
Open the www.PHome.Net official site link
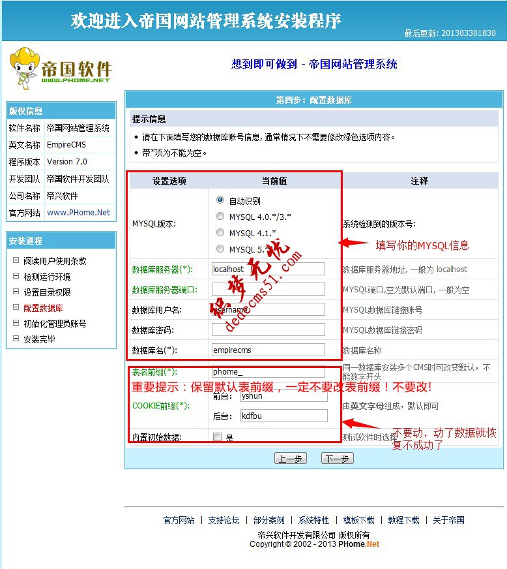(x=79, y=212)
